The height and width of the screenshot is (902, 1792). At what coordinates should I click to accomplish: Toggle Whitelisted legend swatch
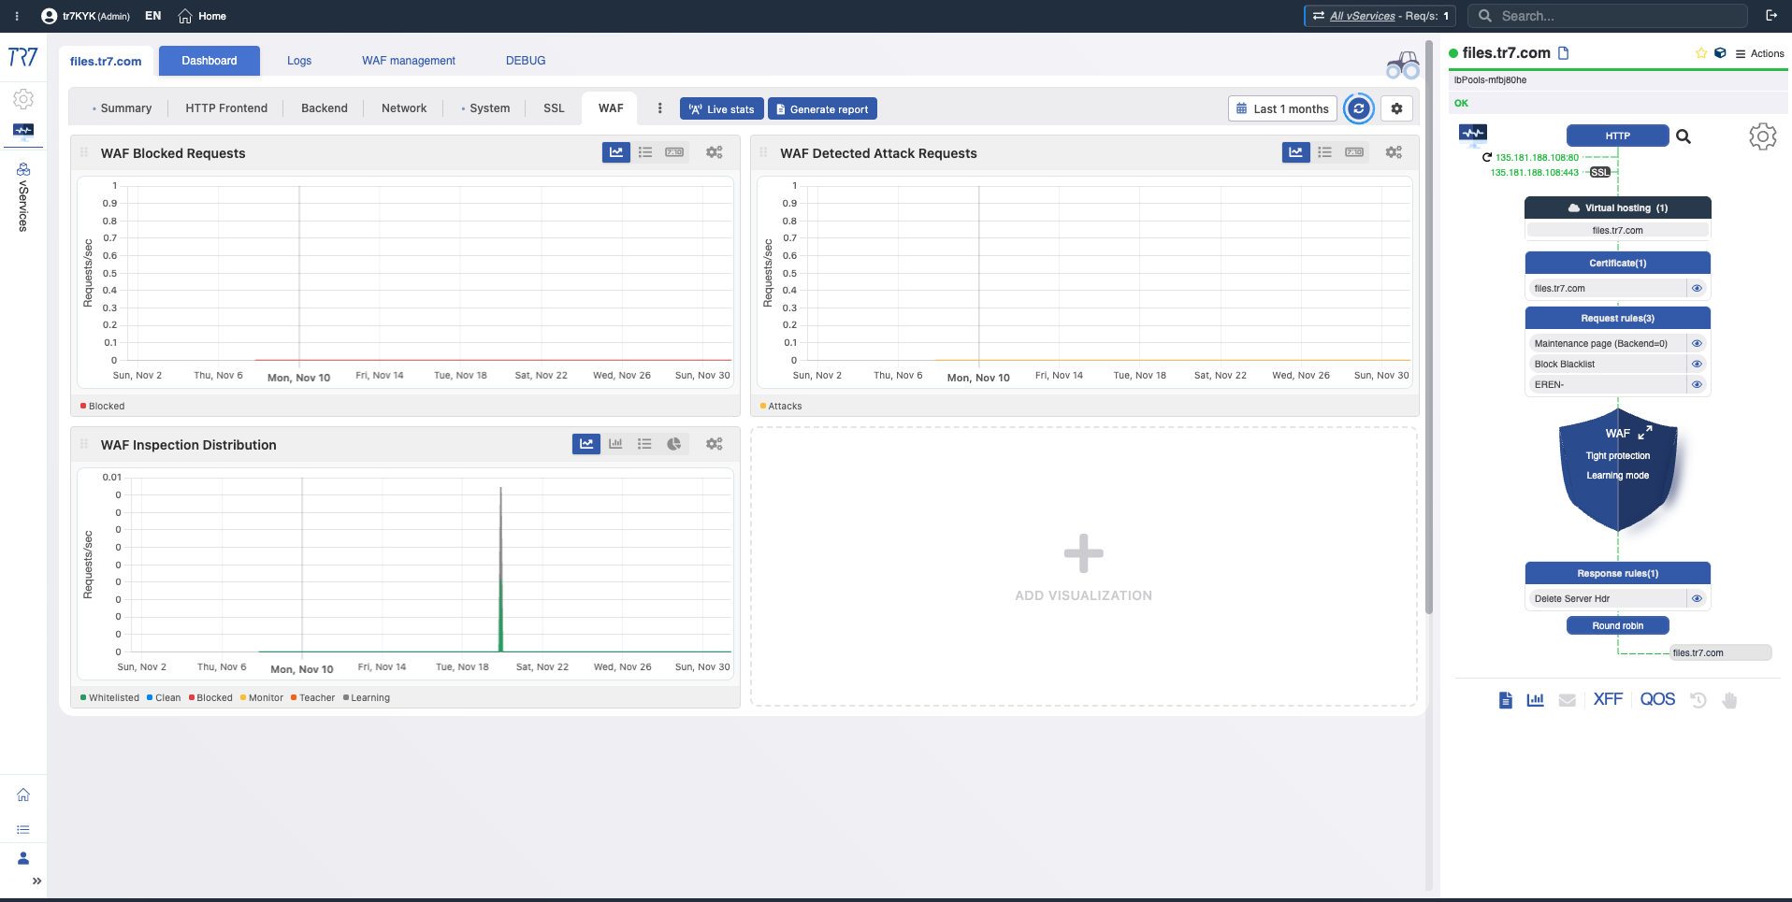[x=83, y=697]
